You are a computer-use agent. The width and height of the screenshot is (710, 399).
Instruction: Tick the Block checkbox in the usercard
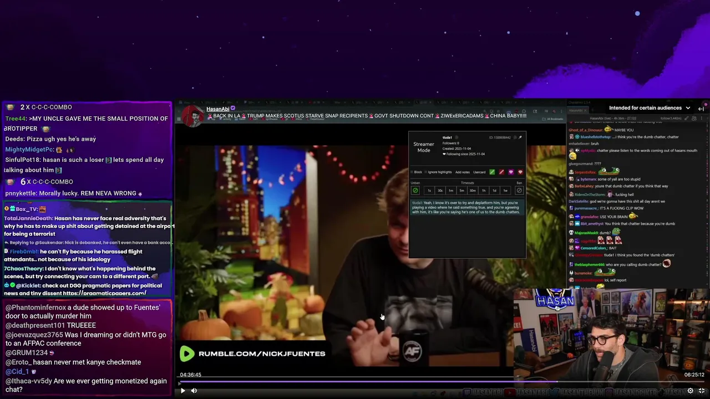click(x=412, y=172)
